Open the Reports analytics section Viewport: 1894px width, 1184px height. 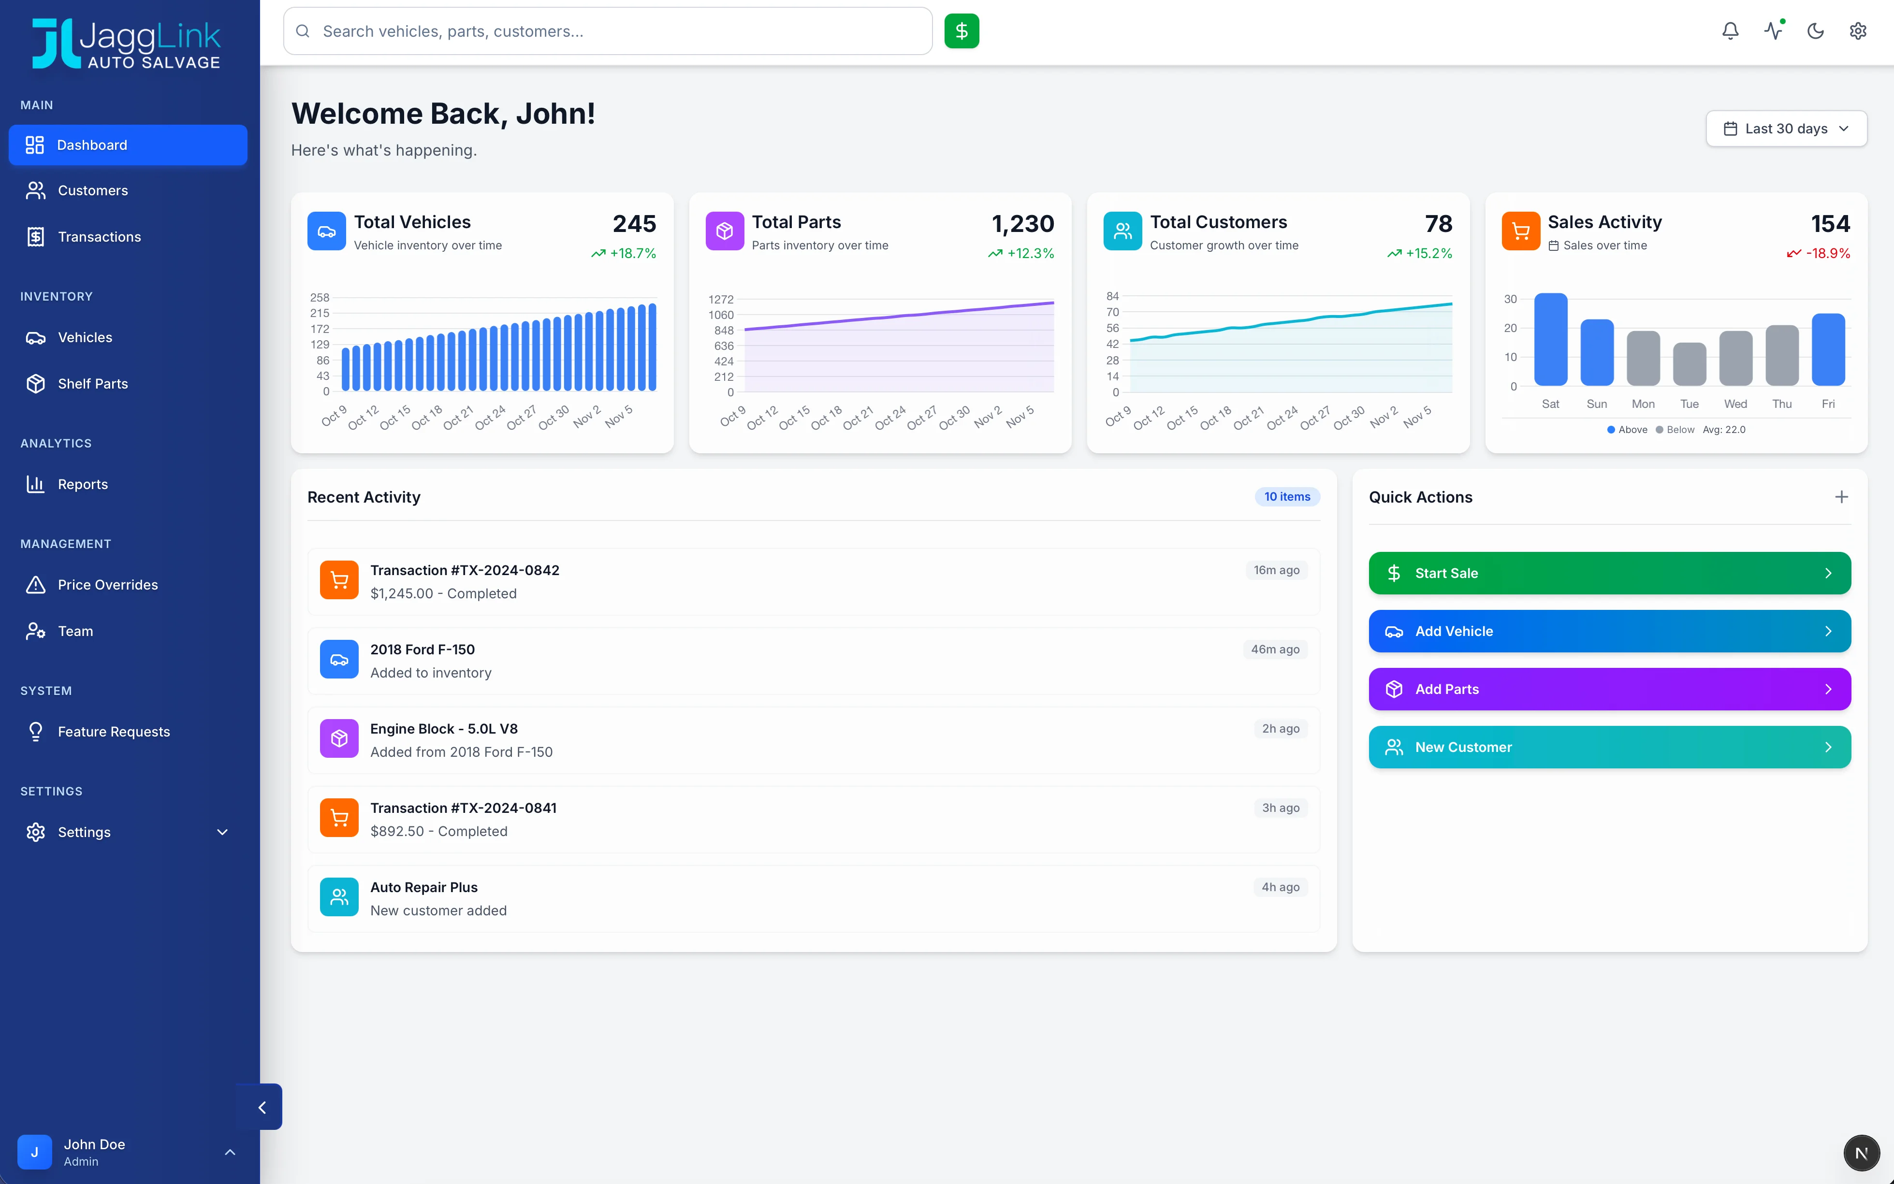82,484
